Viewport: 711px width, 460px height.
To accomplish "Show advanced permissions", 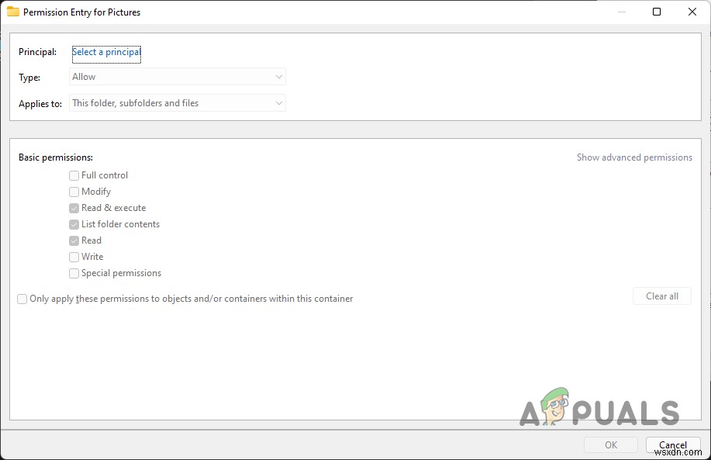I will coord(634,157).
